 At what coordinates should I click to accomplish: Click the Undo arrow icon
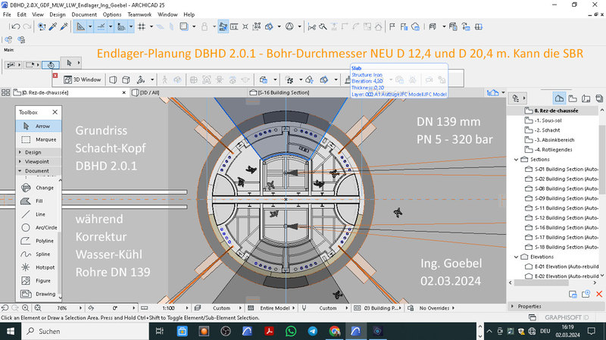(x=16, y=27)
